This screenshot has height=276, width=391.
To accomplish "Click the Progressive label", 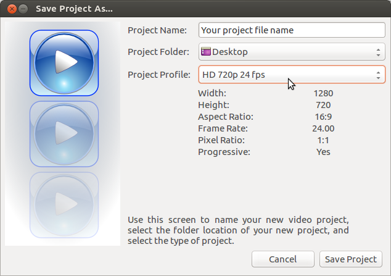I will [x=224, y=152].
